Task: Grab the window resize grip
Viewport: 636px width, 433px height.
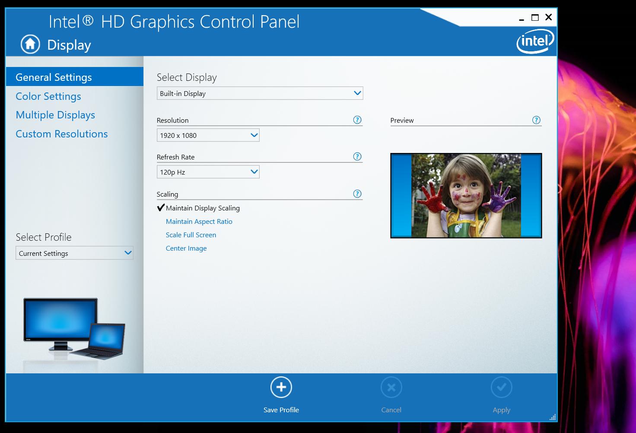Action: [553, 417]
